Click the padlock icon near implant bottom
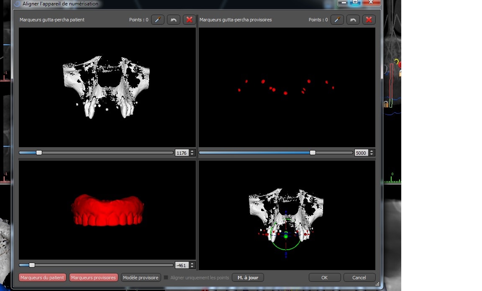 click(386, 104)
